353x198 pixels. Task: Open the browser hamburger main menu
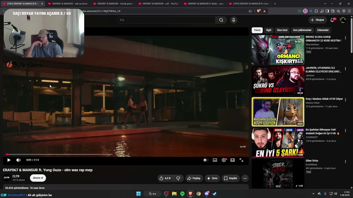pyautogui.click(x=349, y=11)
